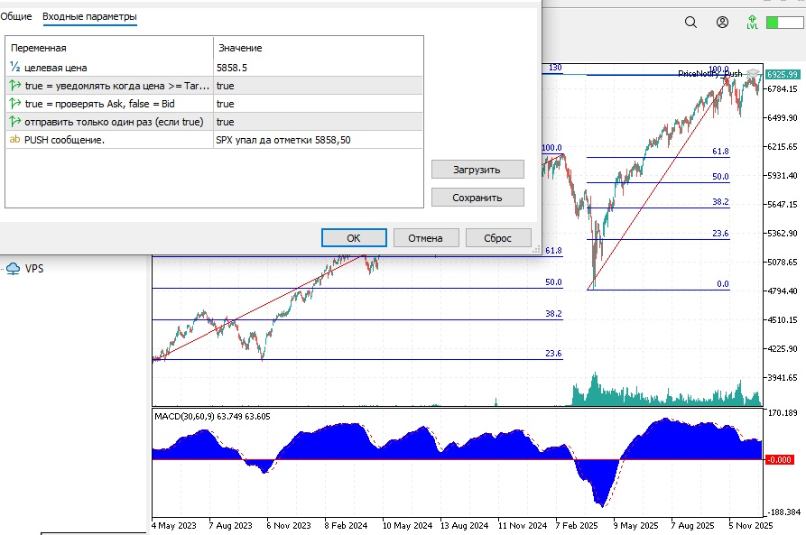Open the search magnifier icon
This screenshot has width=806, height=535.
coord(690,22)
